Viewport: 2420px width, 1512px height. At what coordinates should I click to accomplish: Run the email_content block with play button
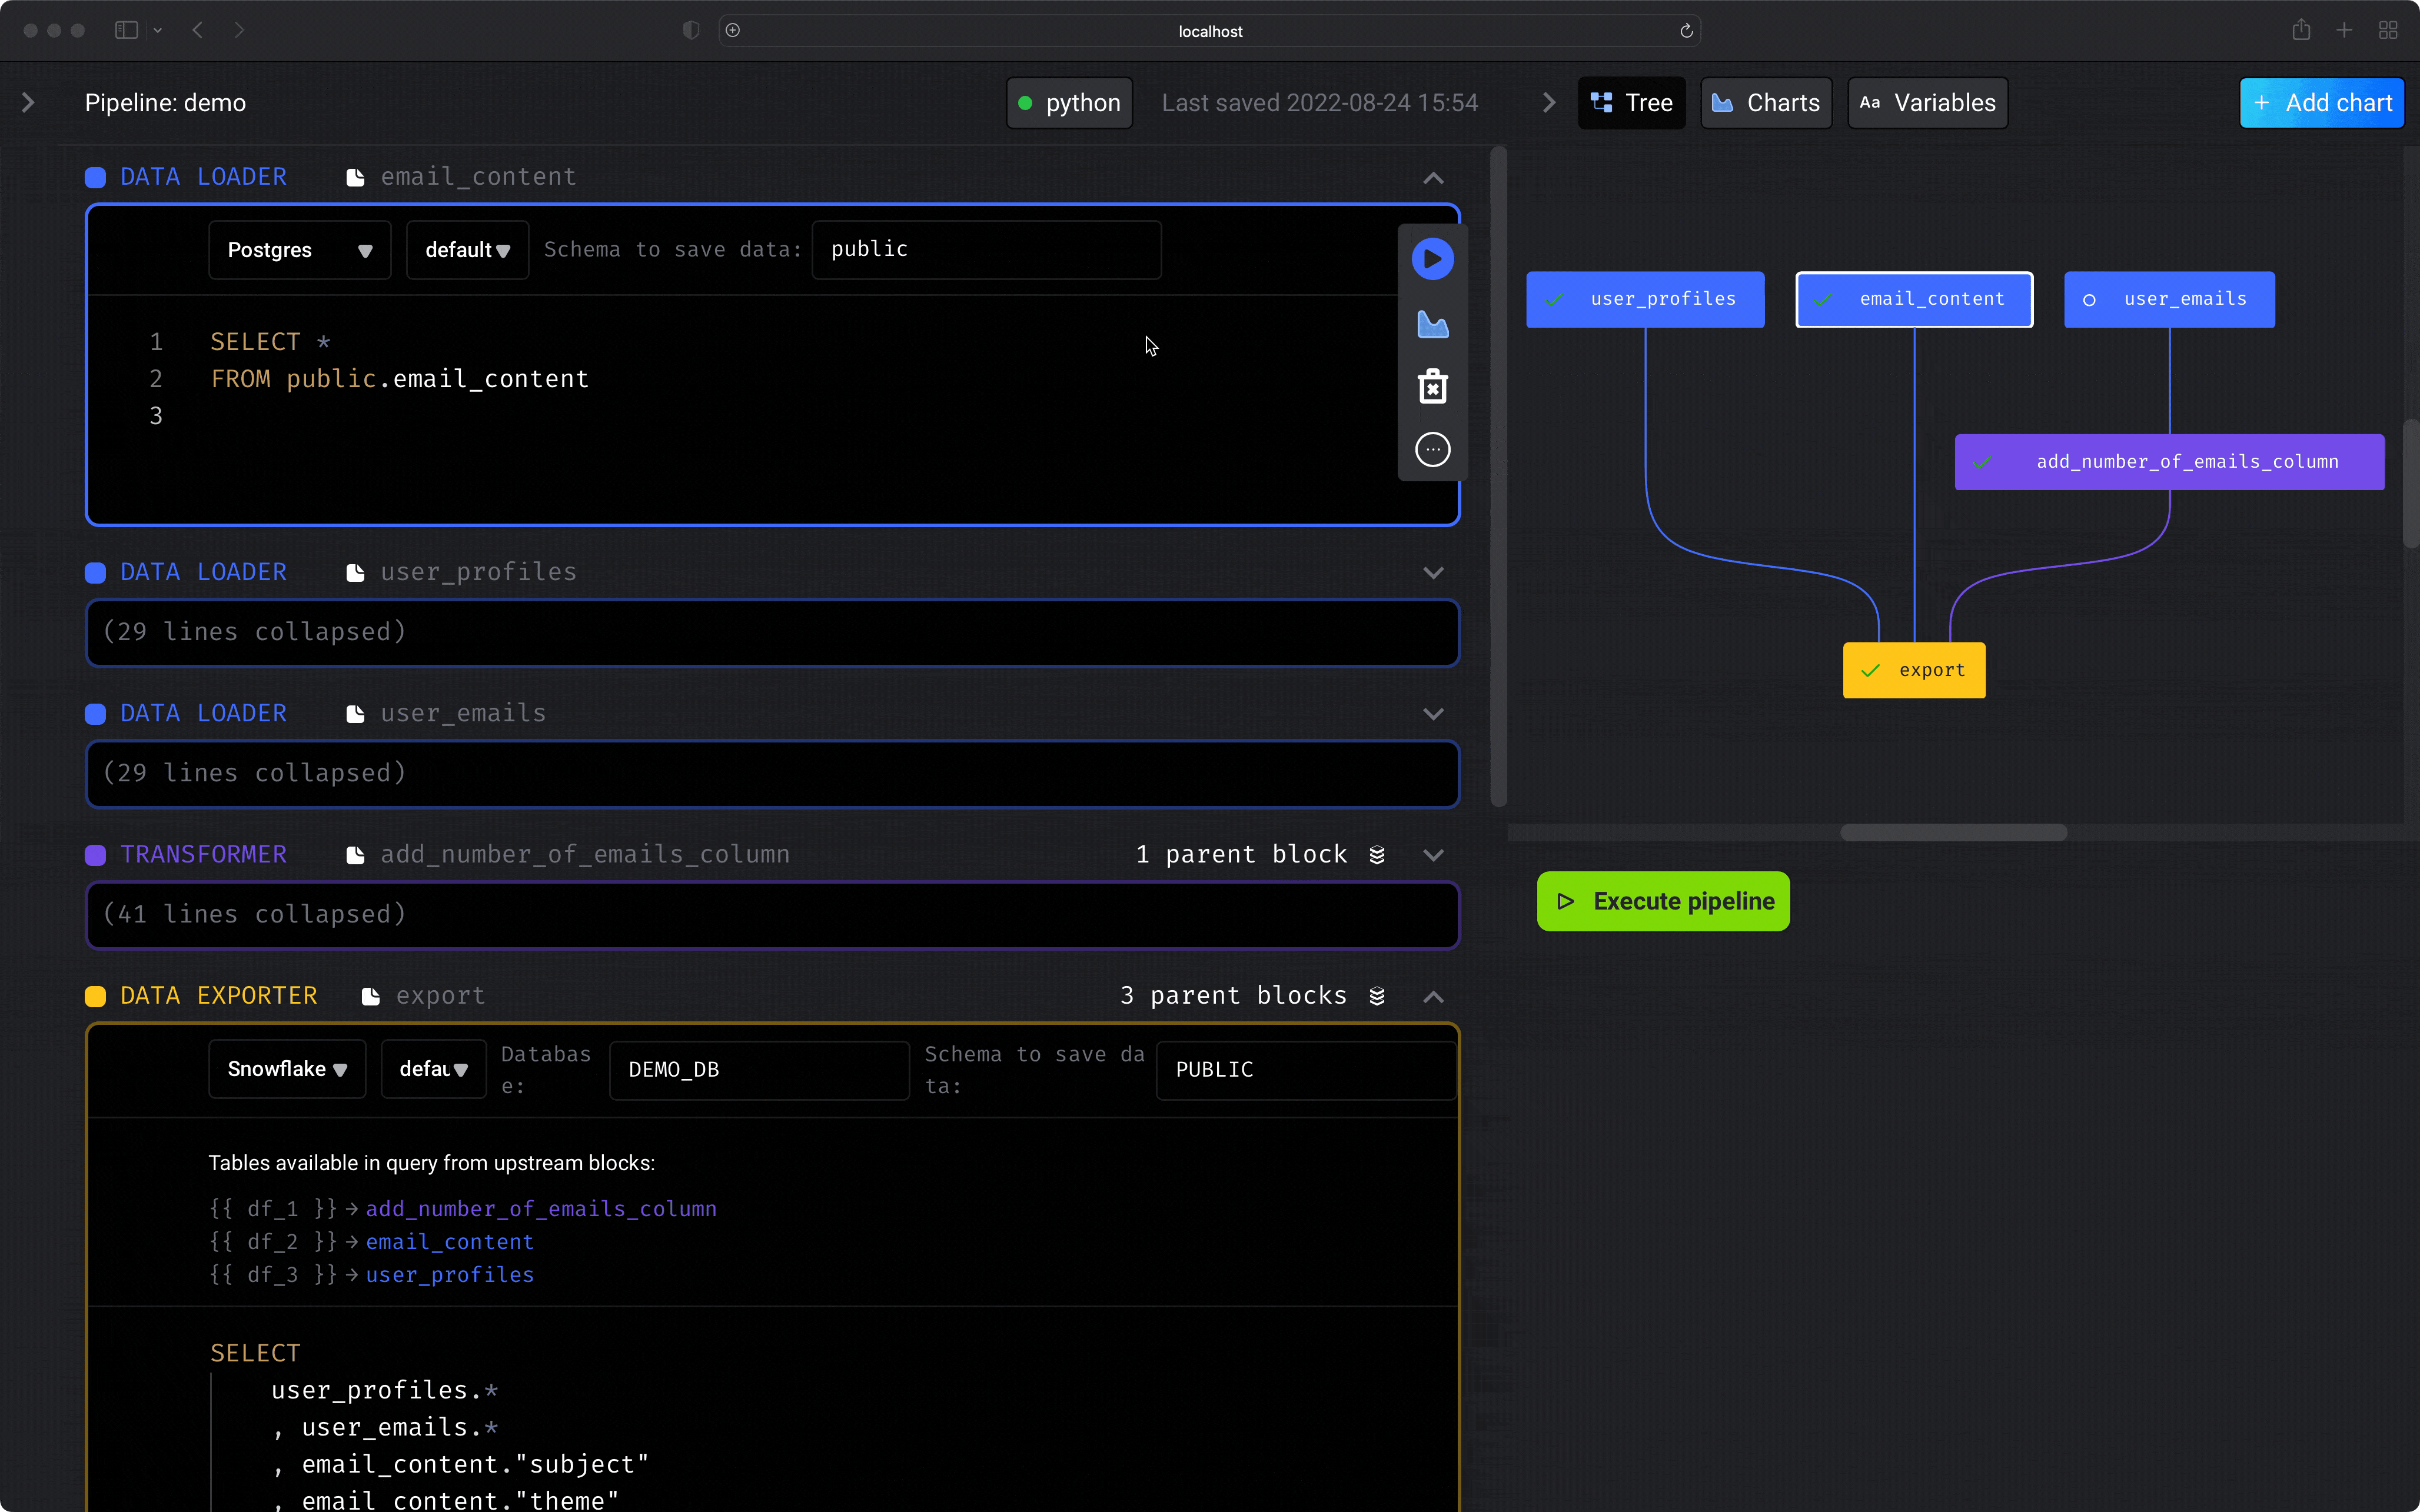[x=1432, y=259]
